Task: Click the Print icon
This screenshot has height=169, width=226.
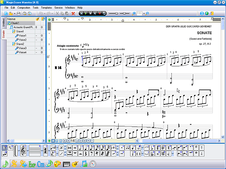Action: (24, 14)
